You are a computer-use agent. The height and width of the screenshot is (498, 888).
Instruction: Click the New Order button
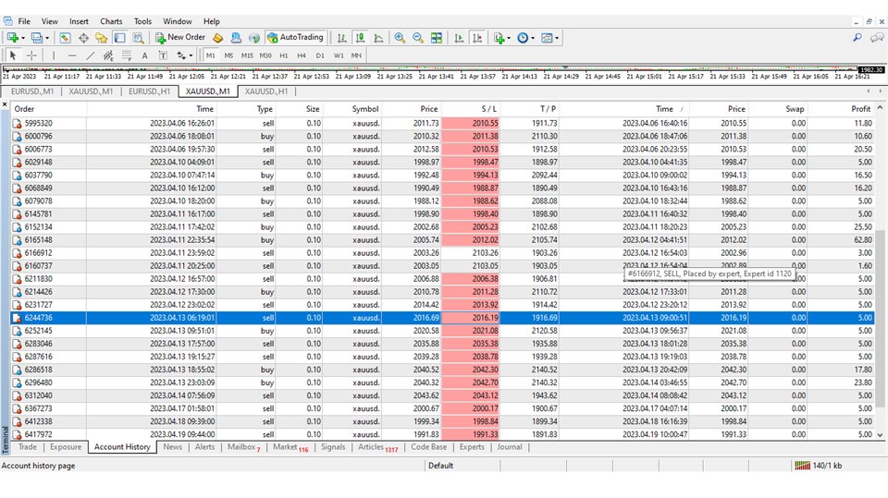pyautogui.click(x=180, y=37)
